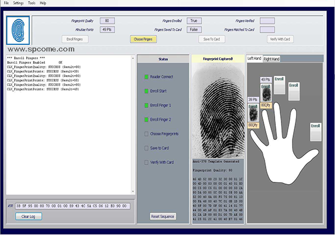Toggle the Reader Connect status indicator

[x=146, y=76]
